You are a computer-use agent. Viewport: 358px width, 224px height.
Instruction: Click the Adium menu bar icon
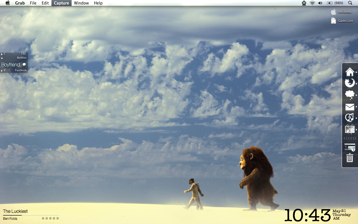[304, 3]
